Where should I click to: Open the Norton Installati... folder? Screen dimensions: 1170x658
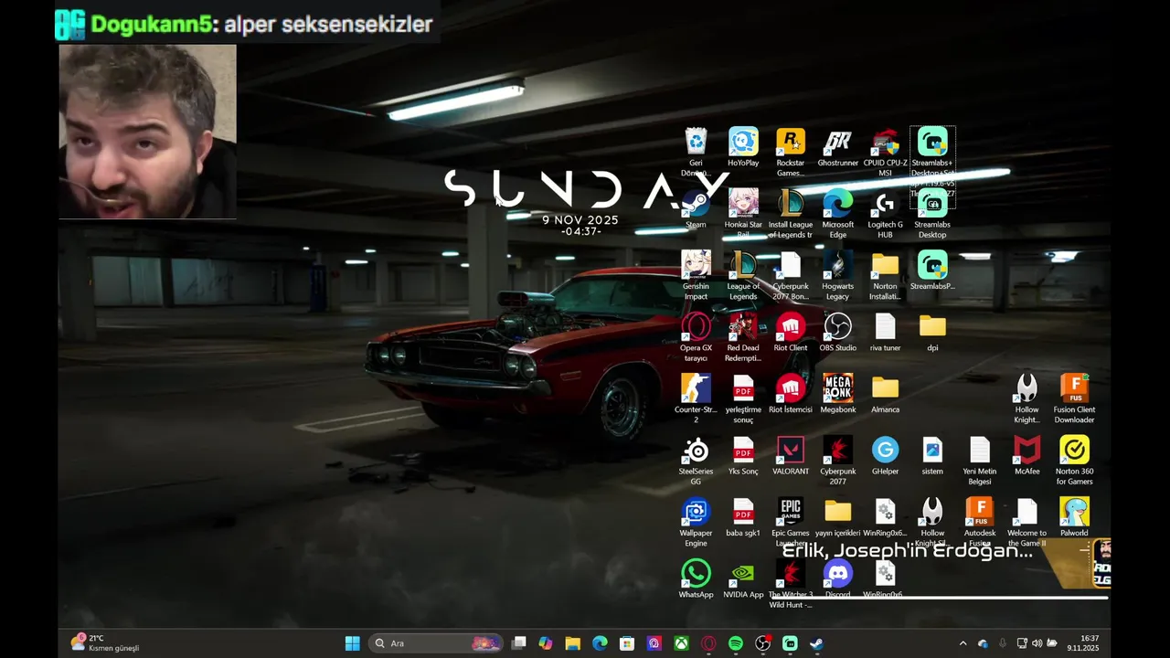pos(885,275)
